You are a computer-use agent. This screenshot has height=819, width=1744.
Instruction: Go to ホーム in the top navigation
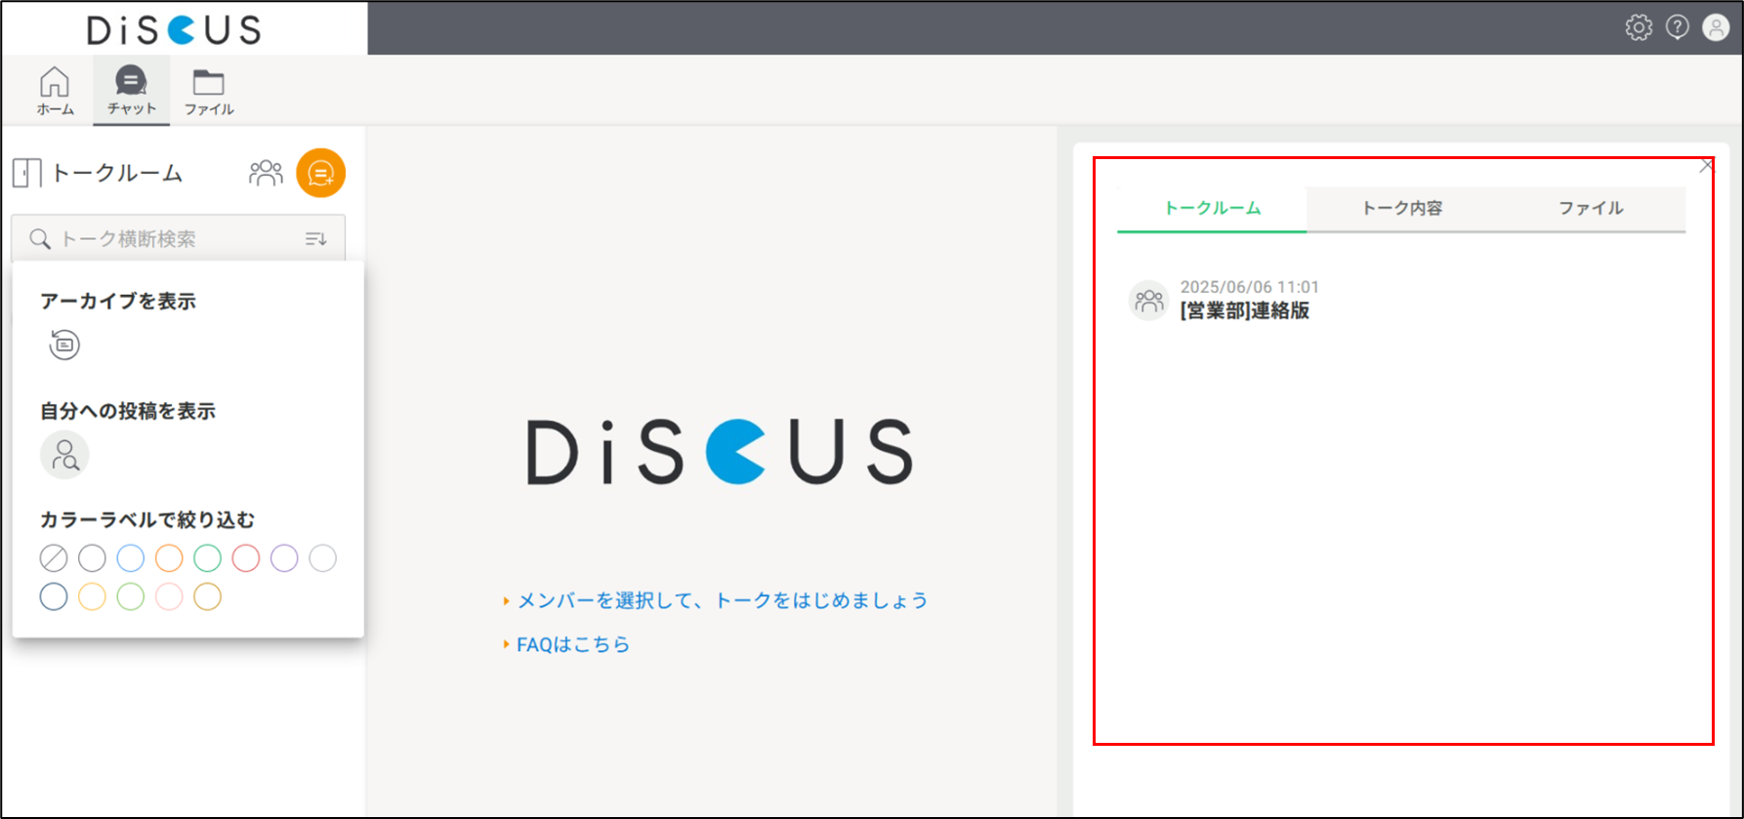pos(55,91)
